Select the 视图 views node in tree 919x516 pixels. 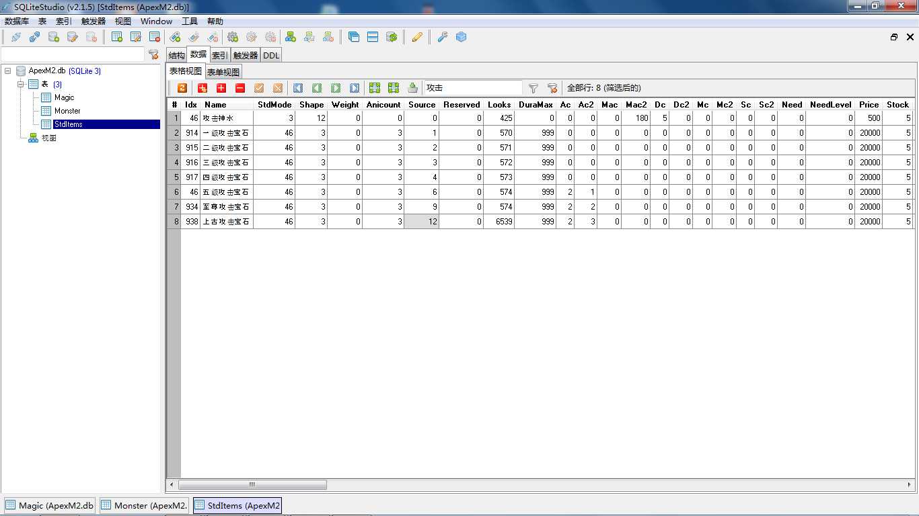(x=48, y=138)
